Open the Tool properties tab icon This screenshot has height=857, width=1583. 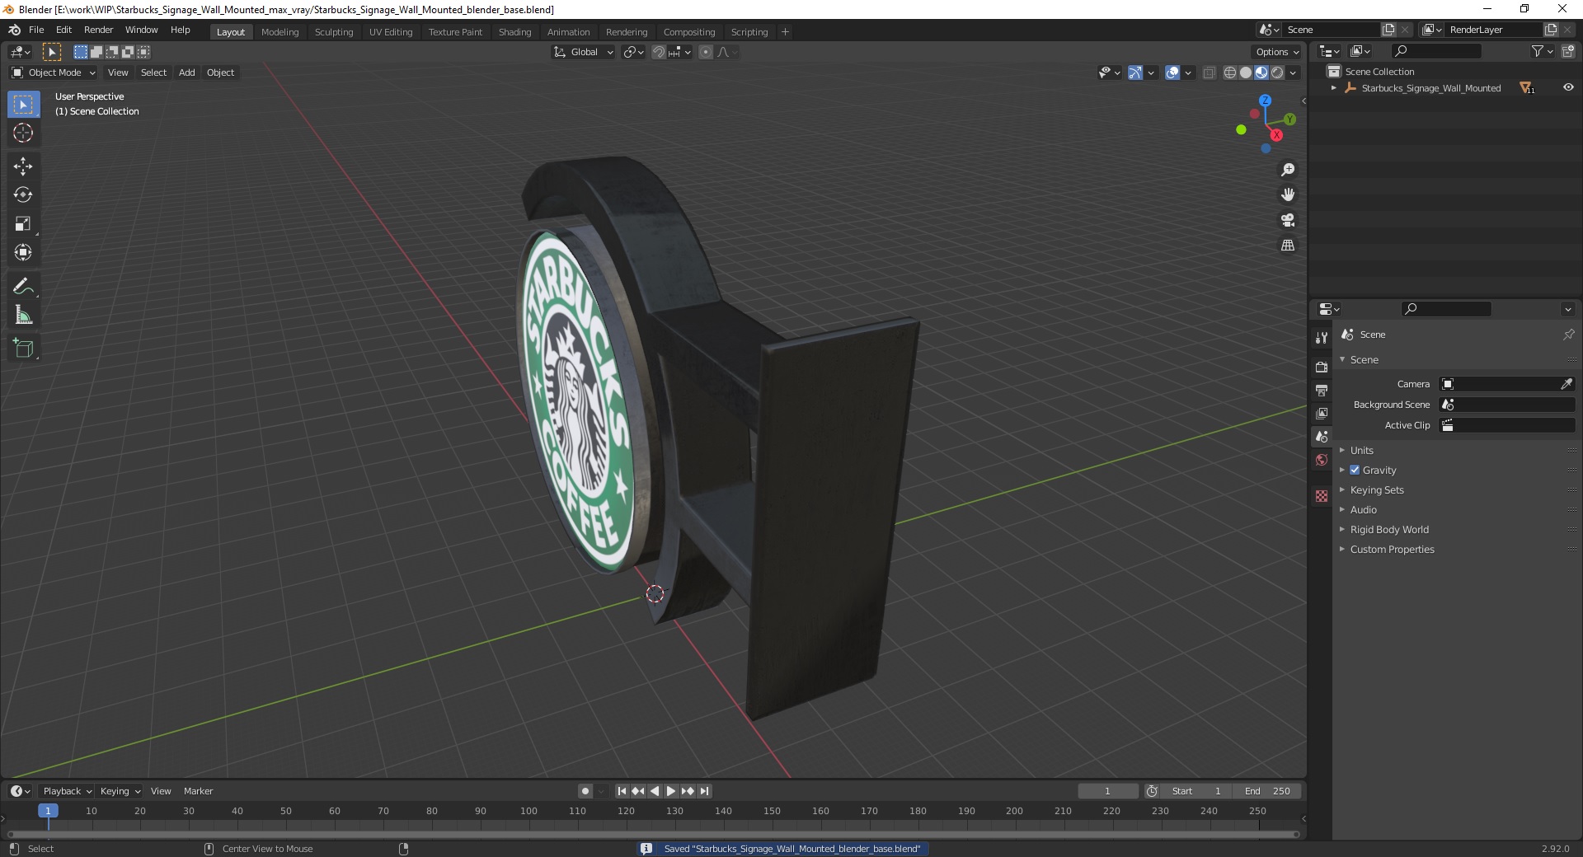tap(1322, 337)
